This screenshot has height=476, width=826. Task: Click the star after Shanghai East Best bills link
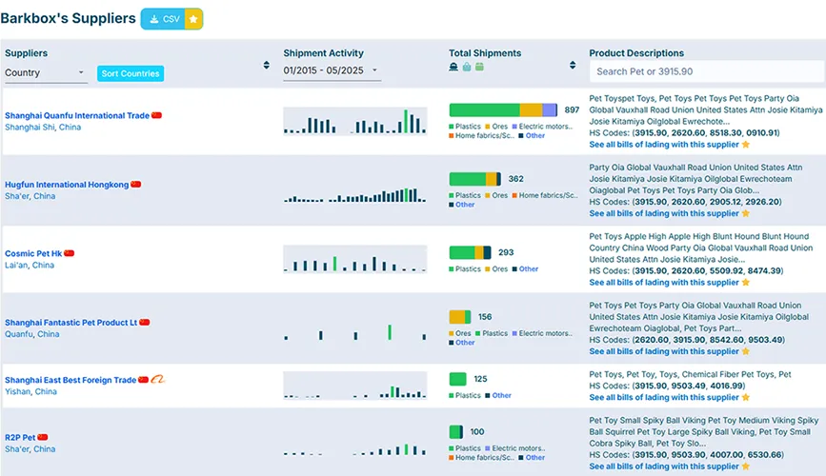746,397
